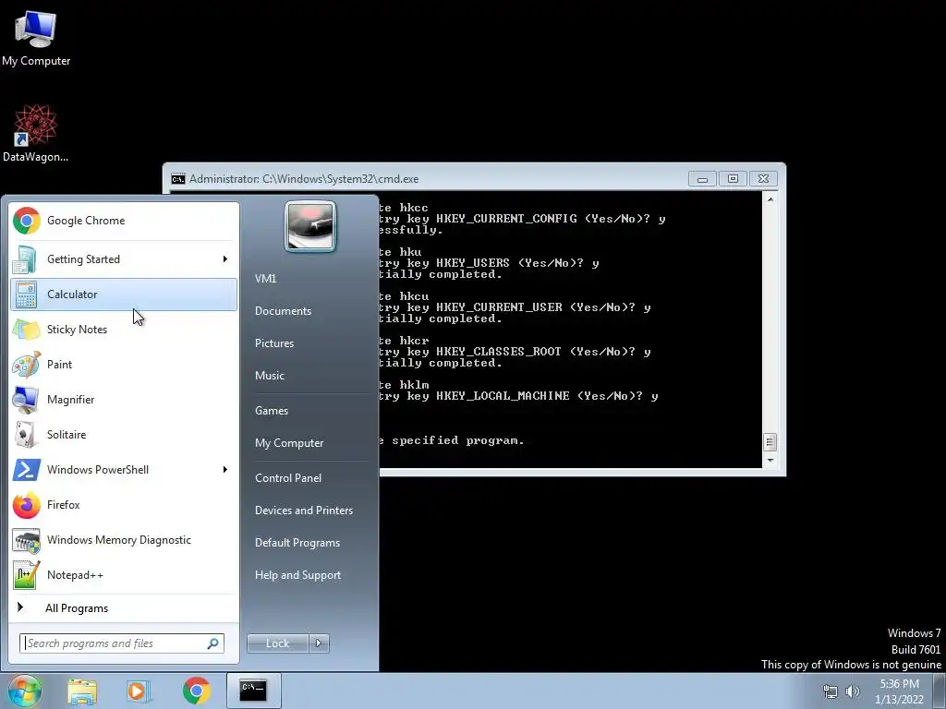
Task: Click the HKEY_CURRENT_CONFIG prompt line in cmd
Action: 523,219
